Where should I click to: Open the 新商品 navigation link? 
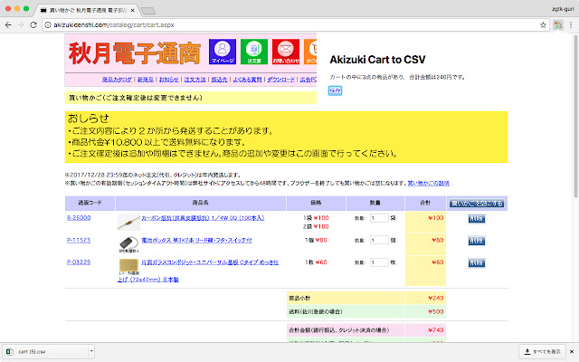tap(146, 80)
